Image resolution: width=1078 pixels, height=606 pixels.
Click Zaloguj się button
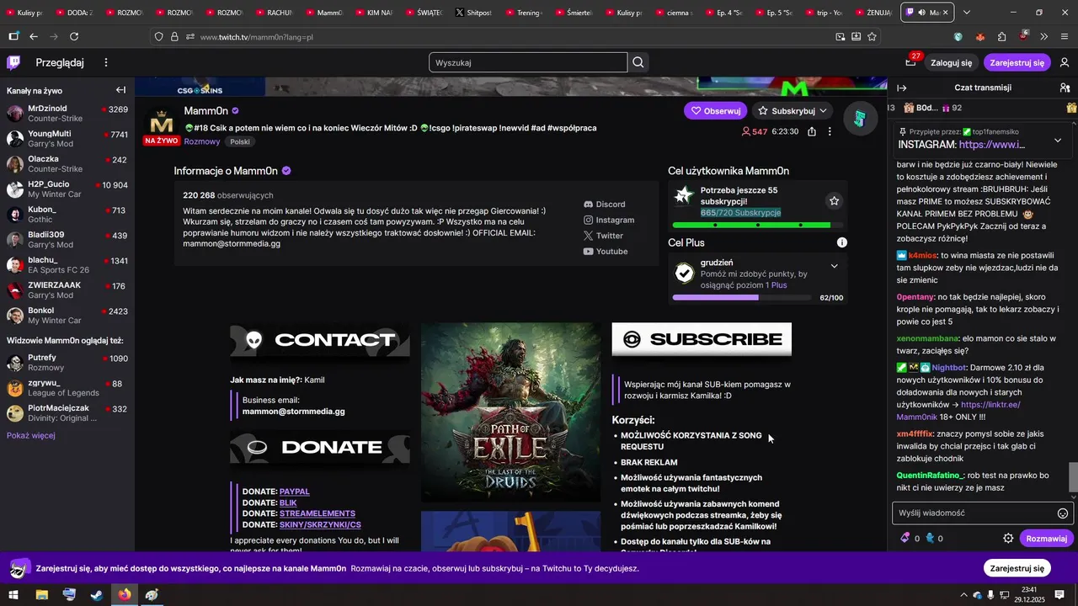[x=951, y=62]
